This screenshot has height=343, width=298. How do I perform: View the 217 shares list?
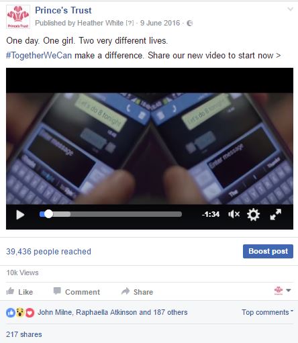click(24, 334)
